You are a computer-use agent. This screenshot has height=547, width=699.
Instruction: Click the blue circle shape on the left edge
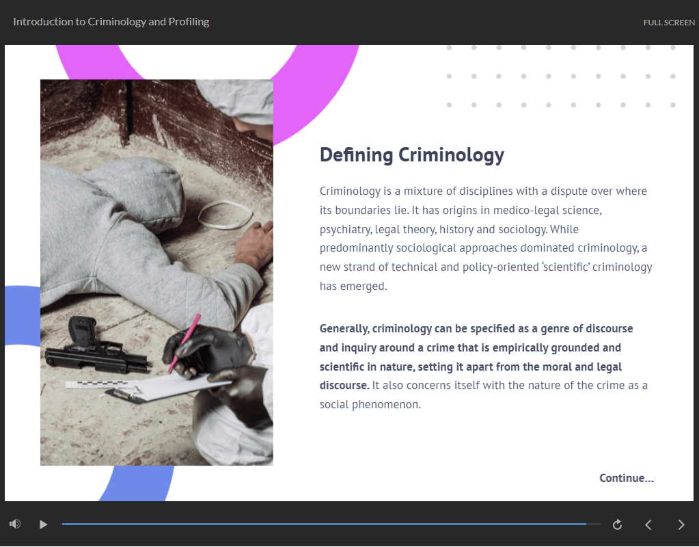point(20,315)
